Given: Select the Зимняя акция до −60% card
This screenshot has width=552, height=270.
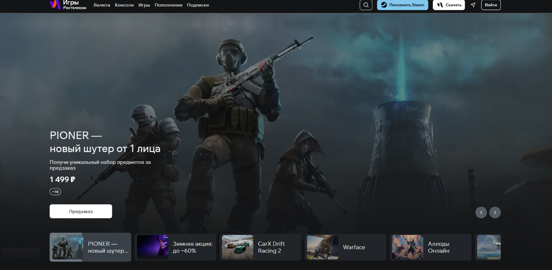Looking at the screenshot, I should coord(175,247).
